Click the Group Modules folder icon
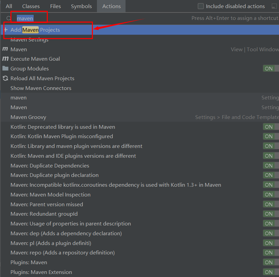Image resolution: width=279 pixels, height=277 pixels. (5, 68)
